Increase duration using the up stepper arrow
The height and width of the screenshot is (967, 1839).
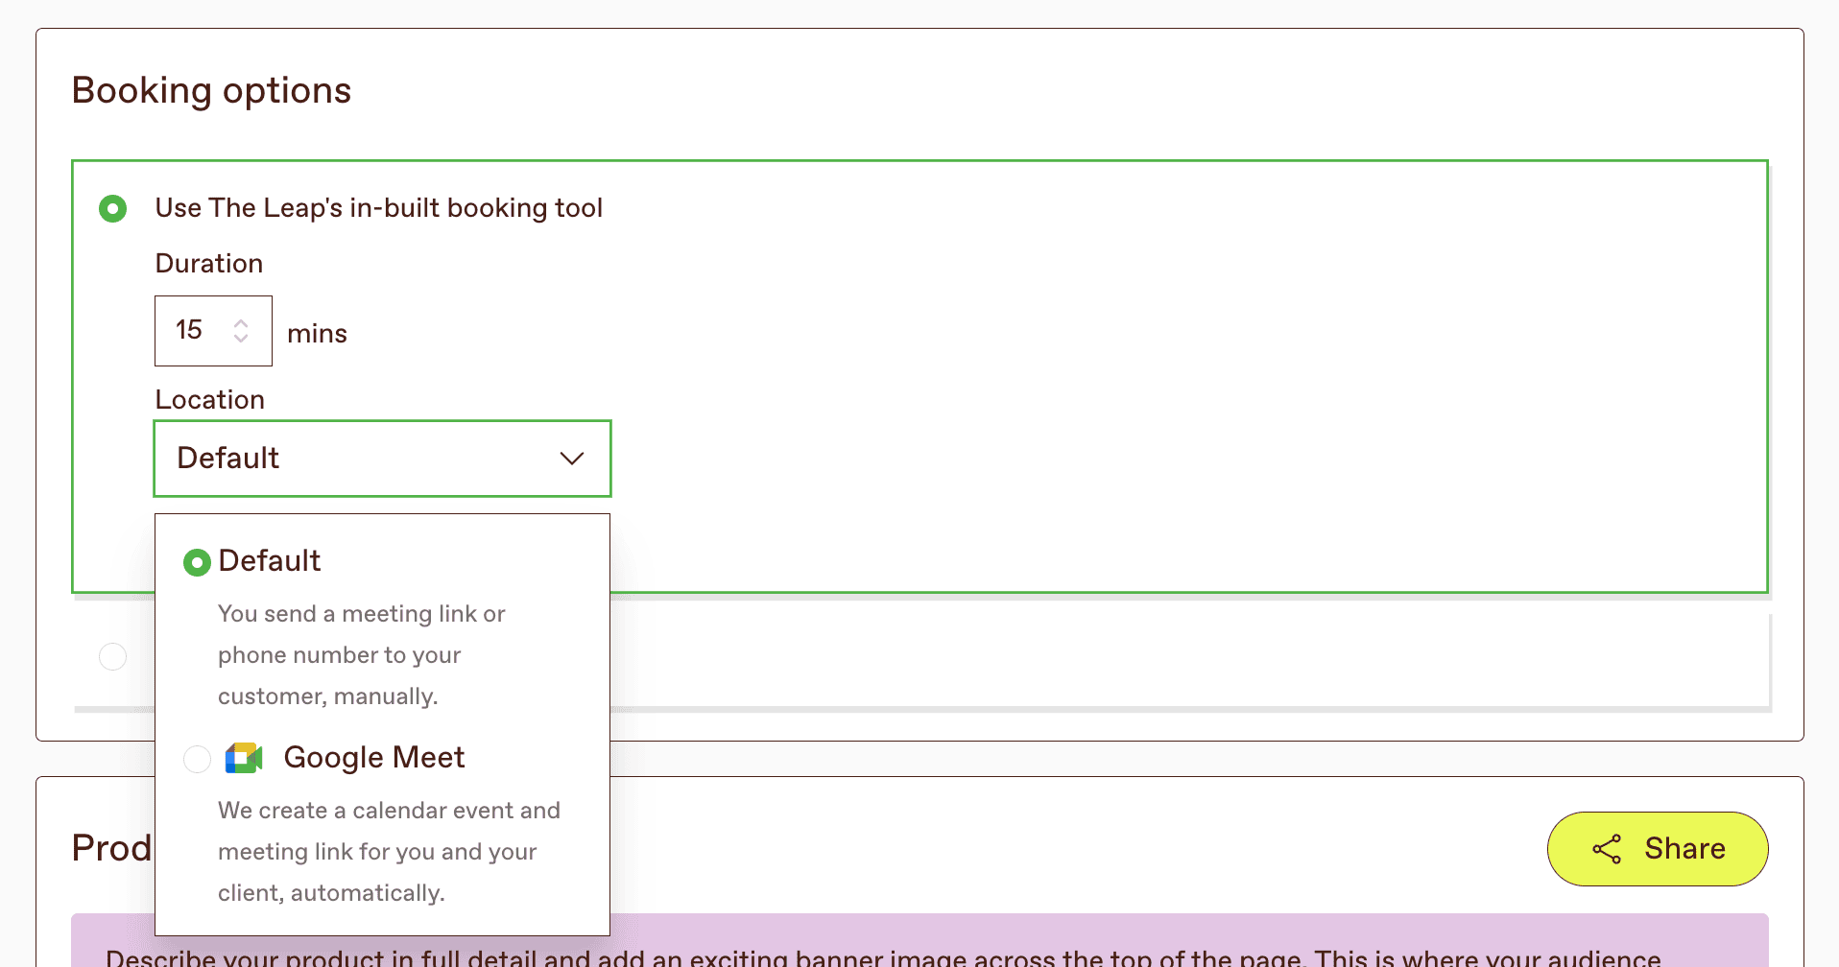(242, 322)
